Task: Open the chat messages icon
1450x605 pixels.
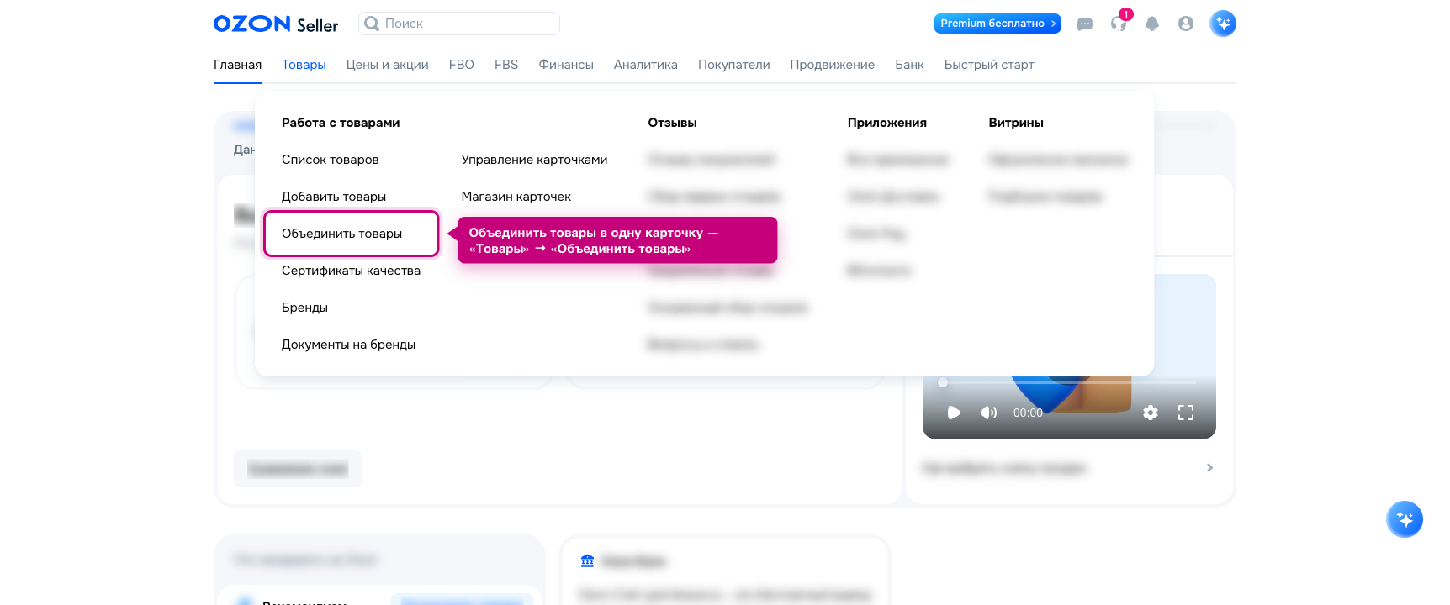Action: click(1085, 24)
